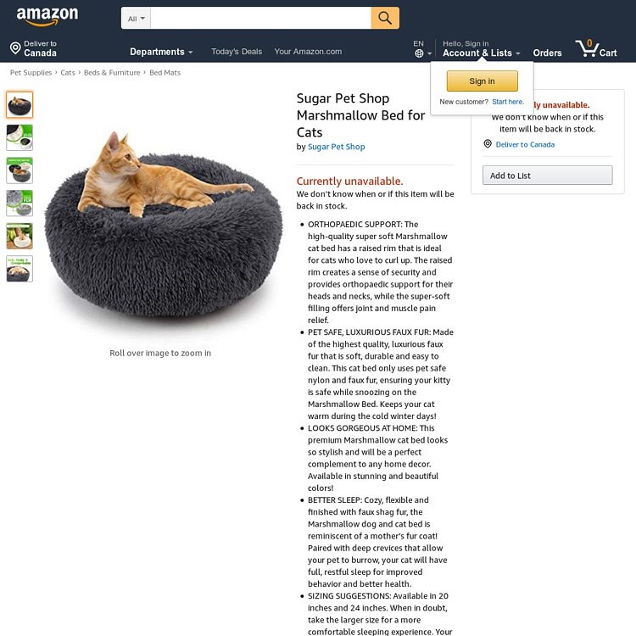Click the yellow Sign in button
The width and height of the screenshot is (636, 636).
pyautogui.click(x=482, y=81)
